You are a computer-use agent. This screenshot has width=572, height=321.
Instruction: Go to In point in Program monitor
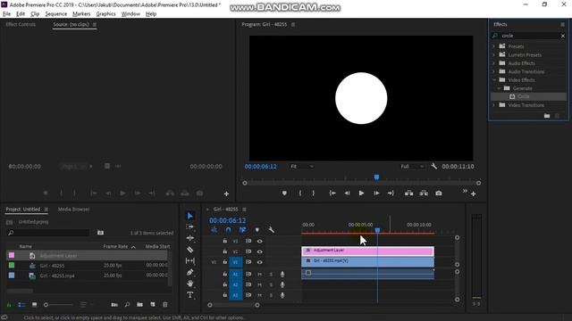[332, 193]
